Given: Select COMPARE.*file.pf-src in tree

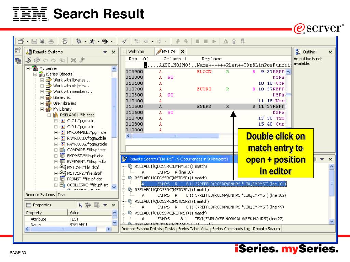Looking at the screenshot, I should coord(86,150).
